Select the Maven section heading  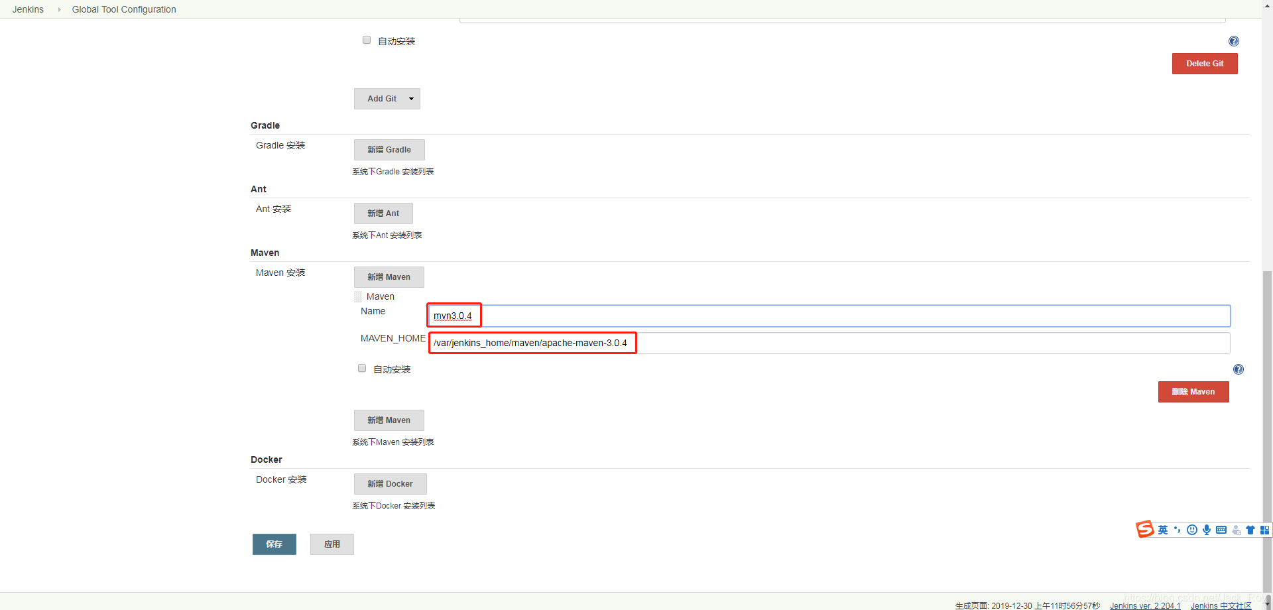point(265,253)
